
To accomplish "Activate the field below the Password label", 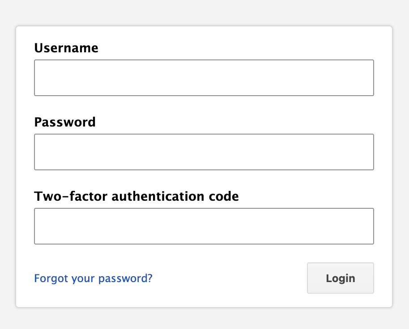I will pos(204,152).
